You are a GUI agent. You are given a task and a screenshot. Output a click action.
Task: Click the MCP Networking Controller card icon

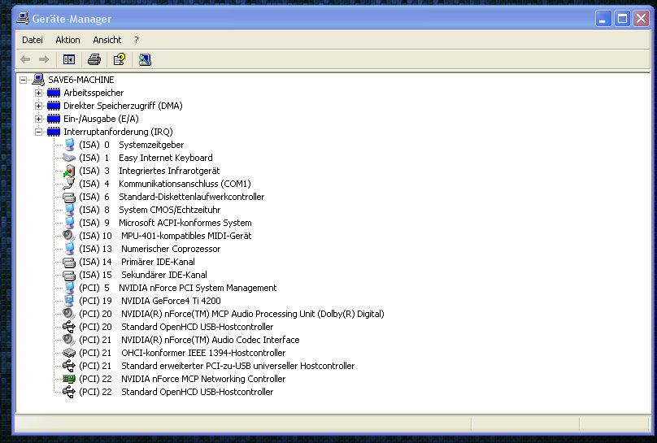(69, 379)
